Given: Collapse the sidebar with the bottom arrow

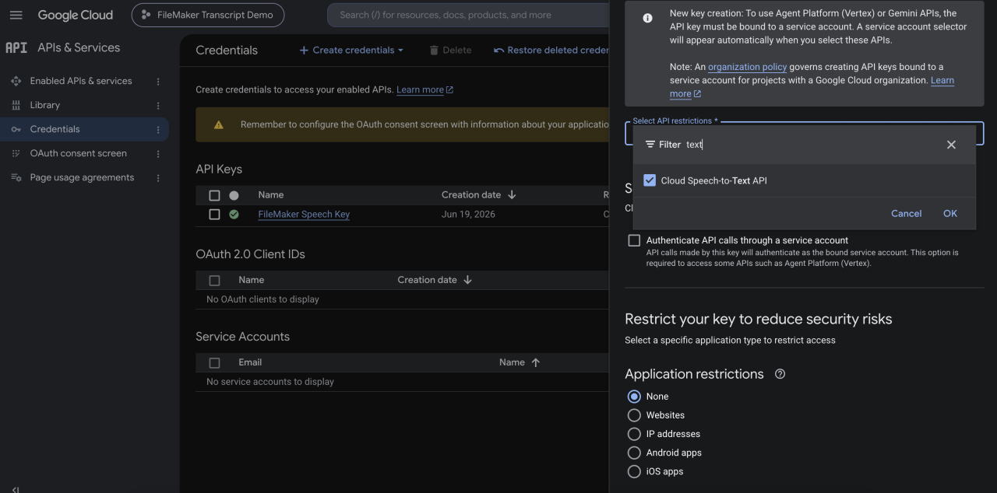Looking at the screenshot, I should tap(16, 488).
